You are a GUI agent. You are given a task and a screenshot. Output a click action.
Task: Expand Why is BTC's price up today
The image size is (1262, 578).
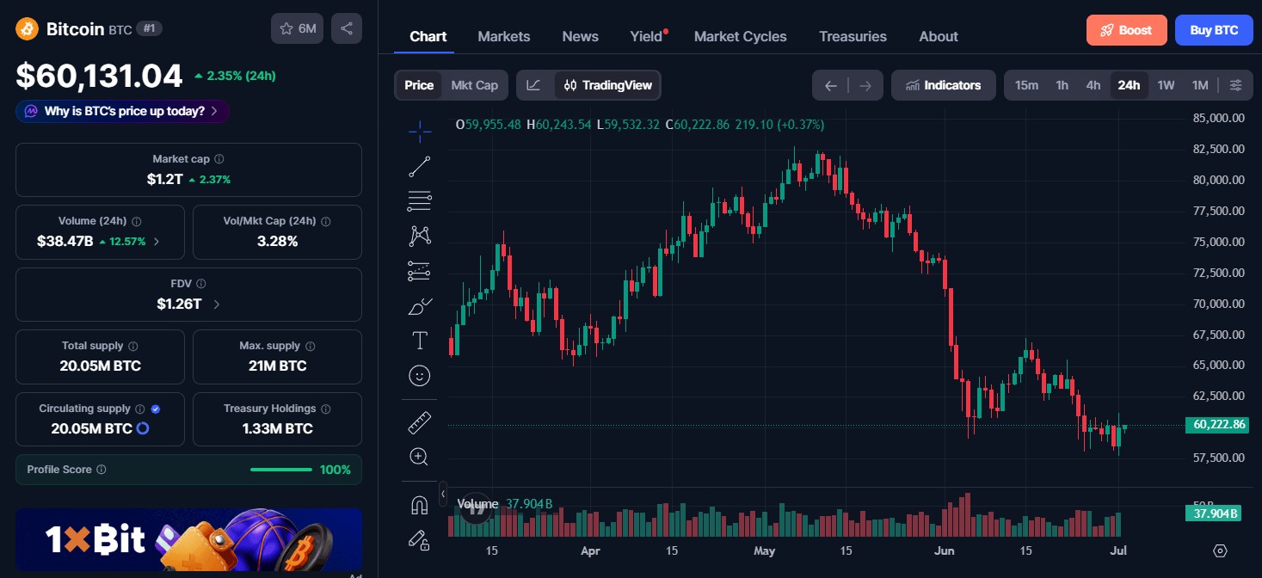pyautogui.click(x=122, y=111)
